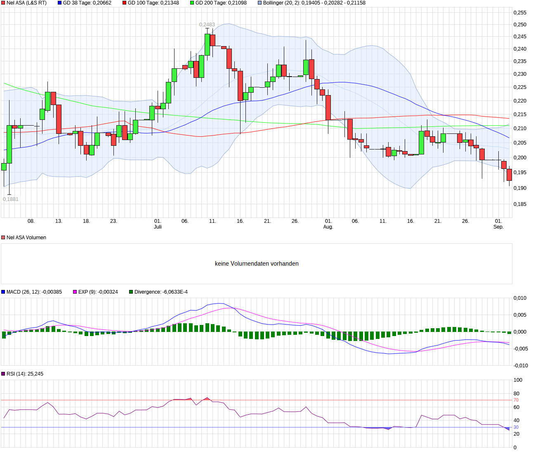
Task: Click the Nel ASA (L&S RT) title label
Action: 26,3
